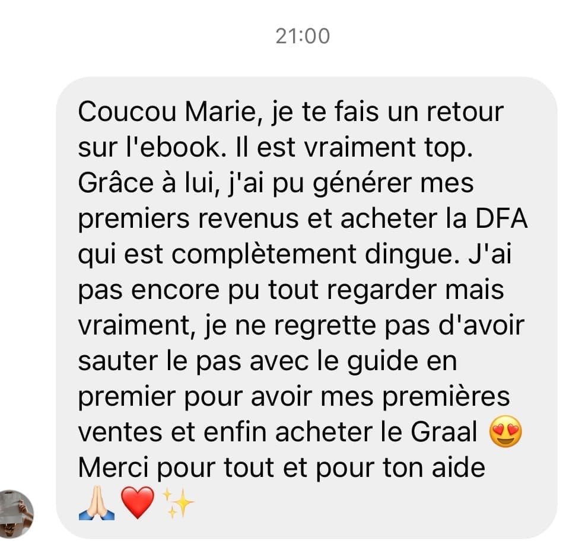Tap the word "Graal" in the message
The height and width of the screenshot is (557, 582).
444,432
